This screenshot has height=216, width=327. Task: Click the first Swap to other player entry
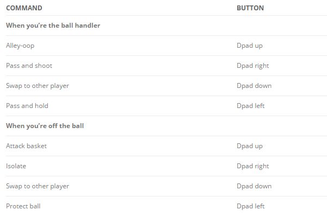point(38,86)
